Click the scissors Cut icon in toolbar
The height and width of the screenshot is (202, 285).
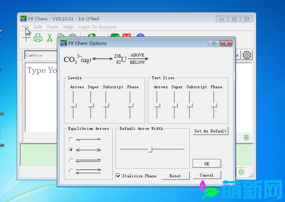(x=49, y=38)
